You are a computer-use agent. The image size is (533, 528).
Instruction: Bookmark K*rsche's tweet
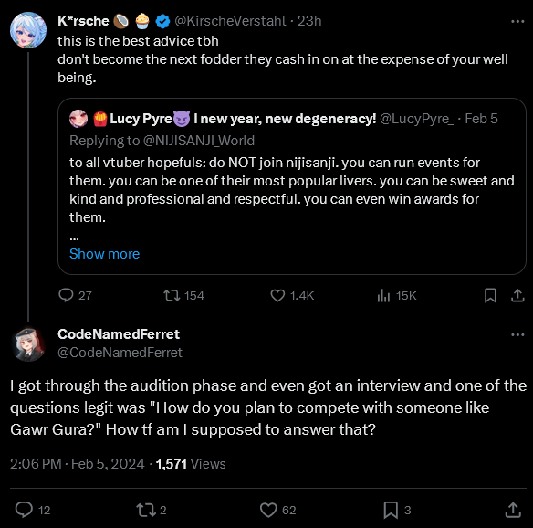coord(490,295)
